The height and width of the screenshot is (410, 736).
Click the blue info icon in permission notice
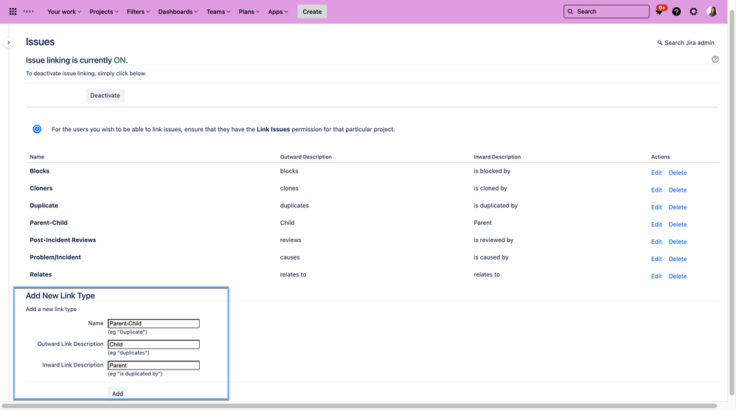37,129
